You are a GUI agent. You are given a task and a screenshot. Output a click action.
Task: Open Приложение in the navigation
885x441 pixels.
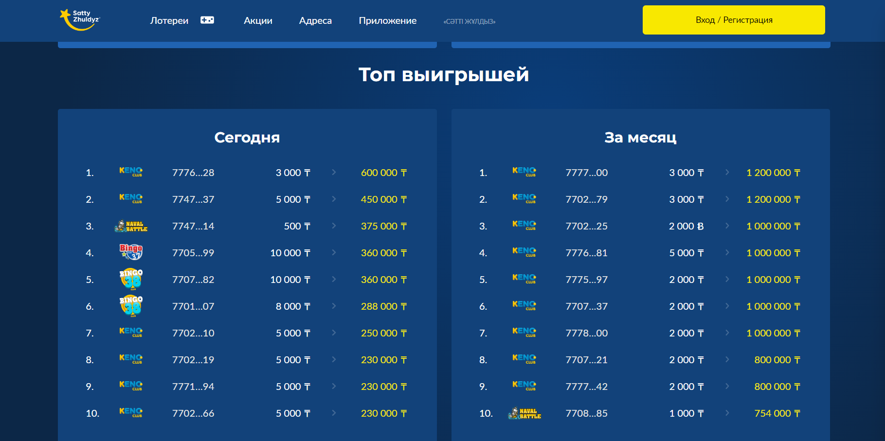pyautogui.click(x=388, y=20)
